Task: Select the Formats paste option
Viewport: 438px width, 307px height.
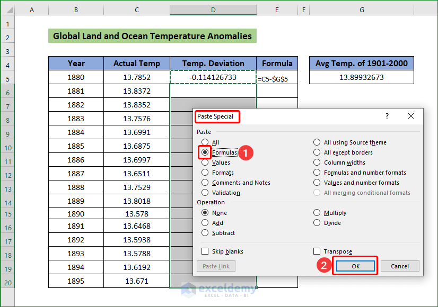Action: [204, 172]
